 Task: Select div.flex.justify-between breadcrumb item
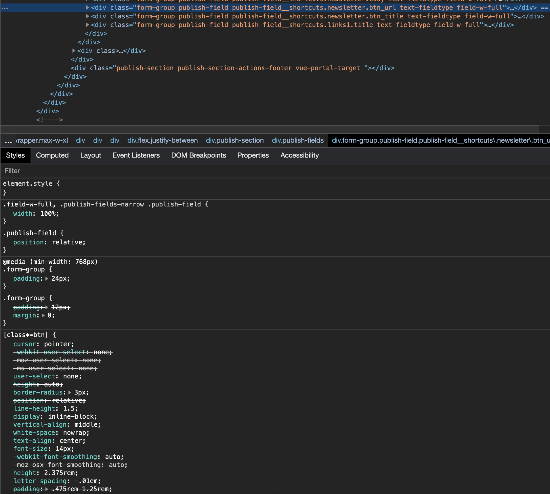162,141
